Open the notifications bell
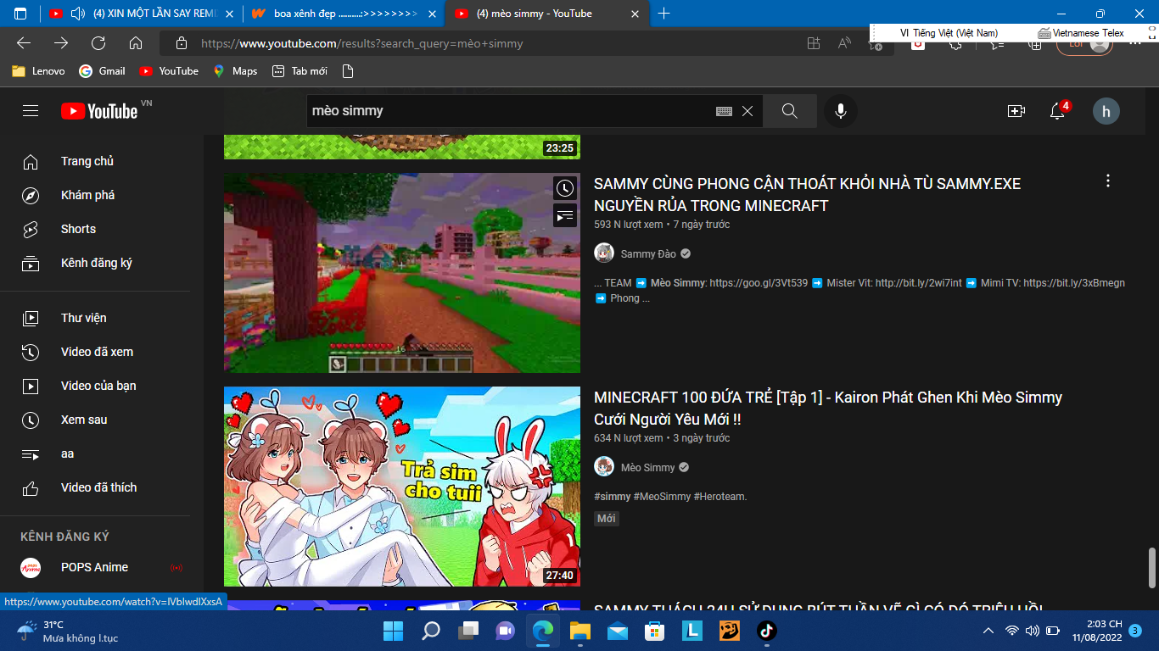Screen dimensions: 1159x651 tap(1057, 111)
